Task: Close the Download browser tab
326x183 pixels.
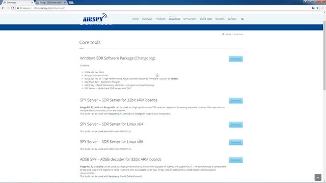Action: click(32, 3)
